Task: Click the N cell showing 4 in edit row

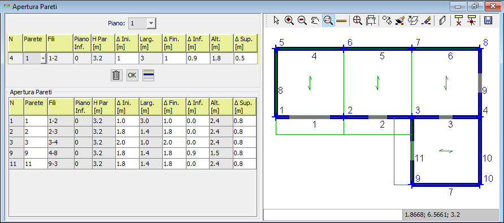Action: pyautogui.click(x=15, y=59)
